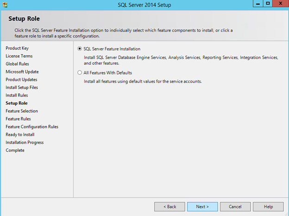
Task: Click Feature Selection in step list
Action: (x=22, y=111)
